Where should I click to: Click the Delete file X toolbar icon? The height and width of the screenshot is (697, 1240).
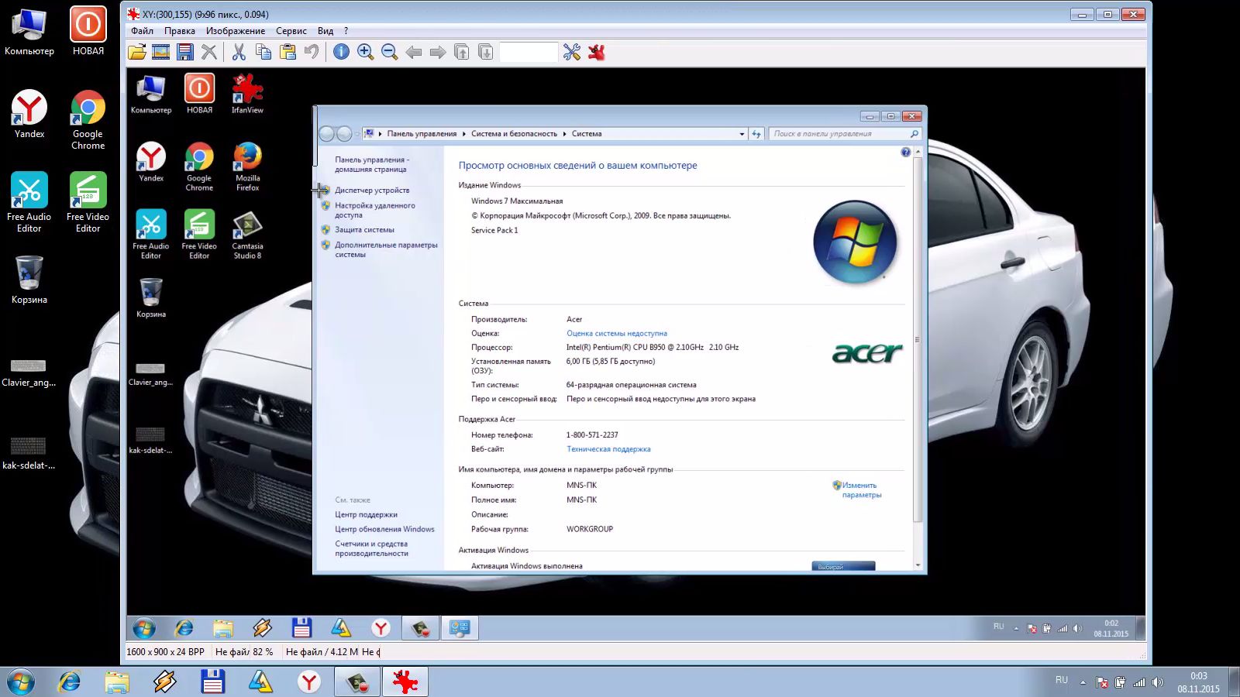coord(209,52)
